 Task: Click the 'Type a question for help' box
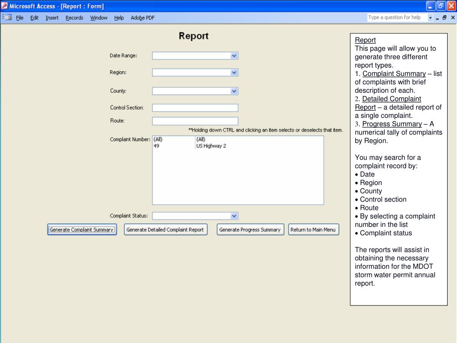point(397,17)
